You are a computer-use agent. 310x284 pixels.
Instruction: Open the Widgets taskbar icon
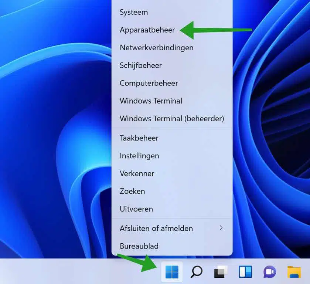(245, 272)
